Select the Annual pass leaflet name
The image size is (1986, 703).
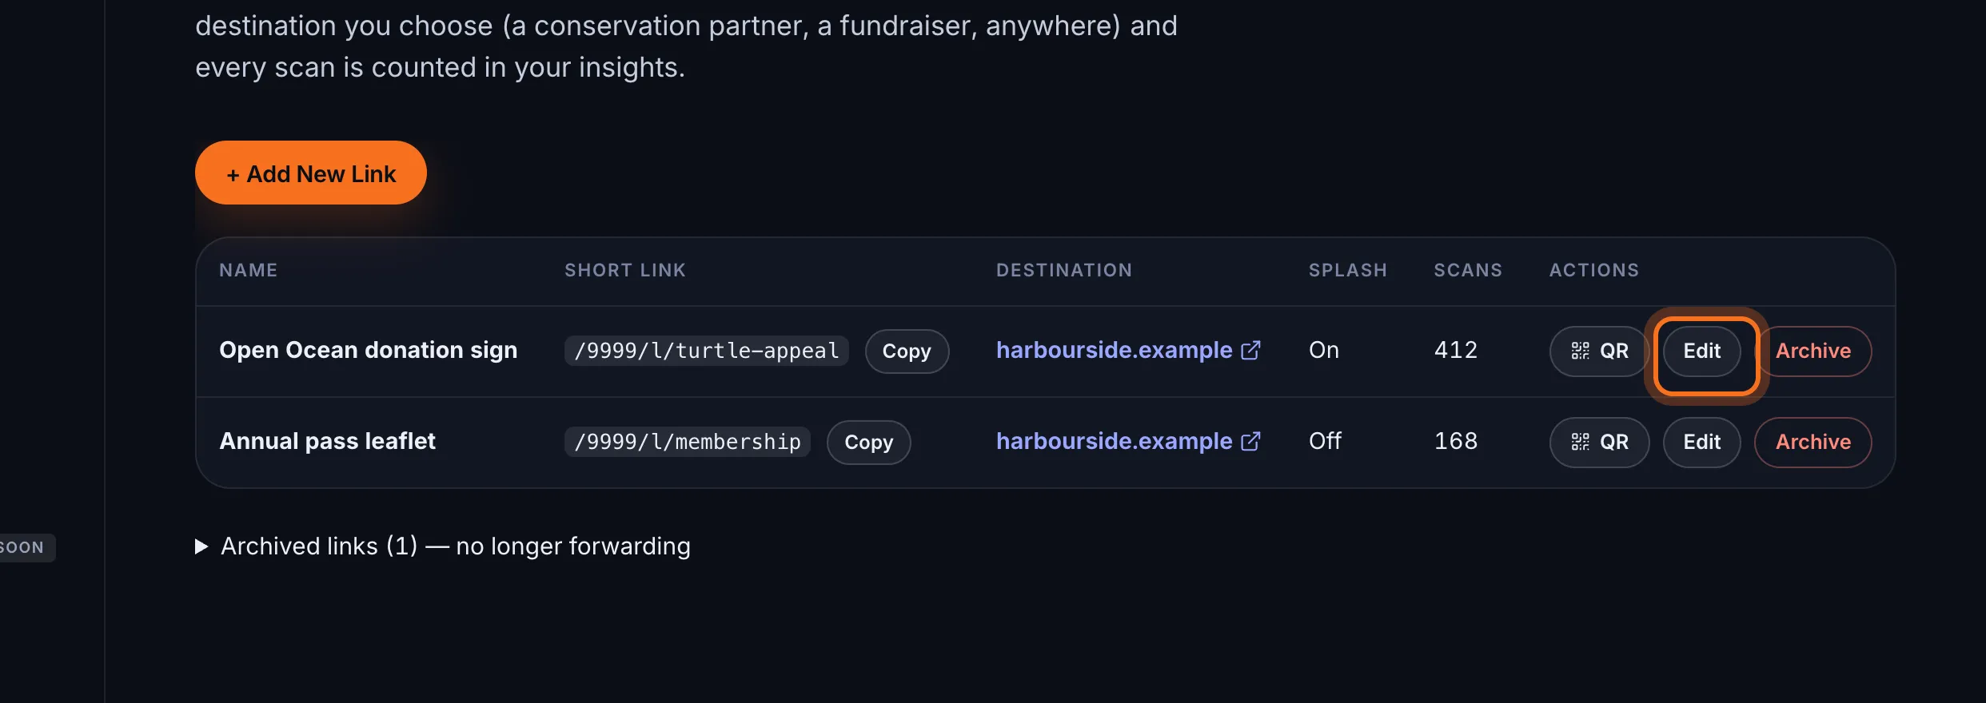pyautogui.click(x=328, y=441)
